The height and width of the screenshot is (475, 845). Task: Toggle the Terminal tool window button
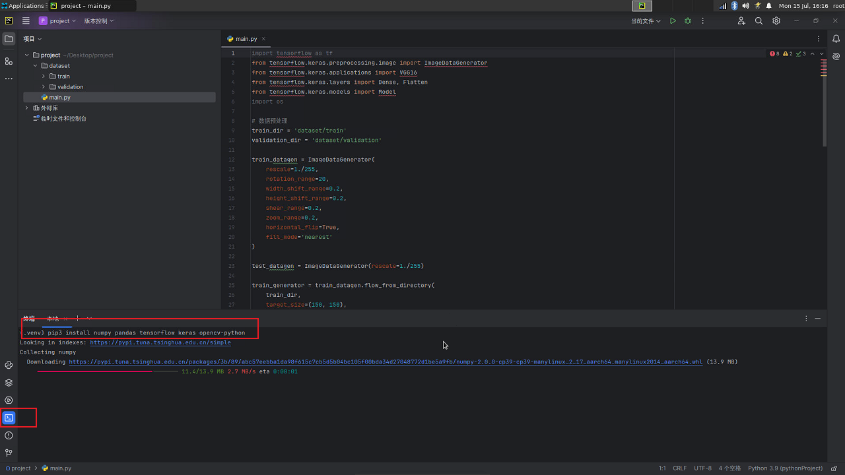coord(9,418)
